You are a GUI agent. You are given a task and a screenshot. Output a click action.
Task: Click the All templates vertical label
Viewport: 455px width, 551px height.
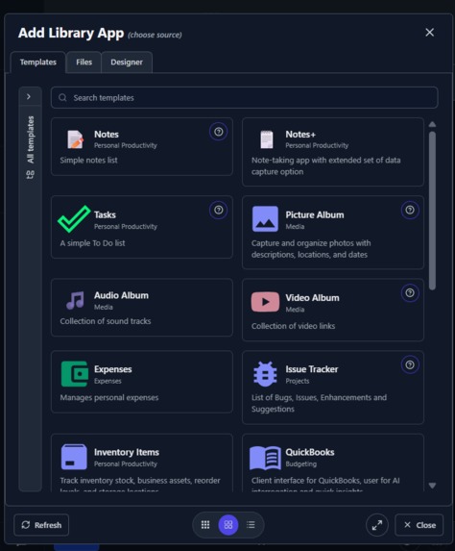[x=31, y=139]
